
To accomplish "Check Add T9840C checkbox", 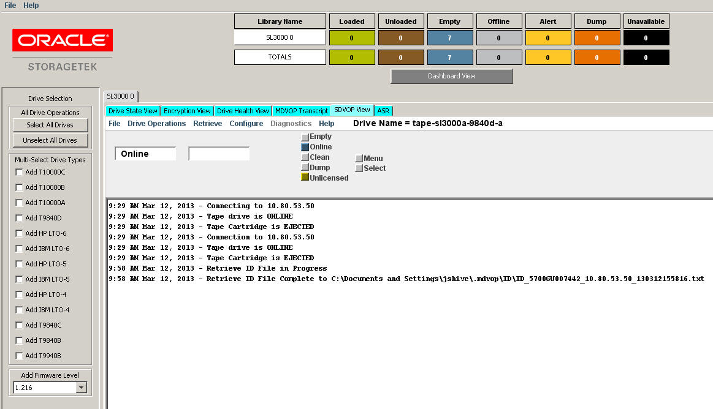I will 19,325.
